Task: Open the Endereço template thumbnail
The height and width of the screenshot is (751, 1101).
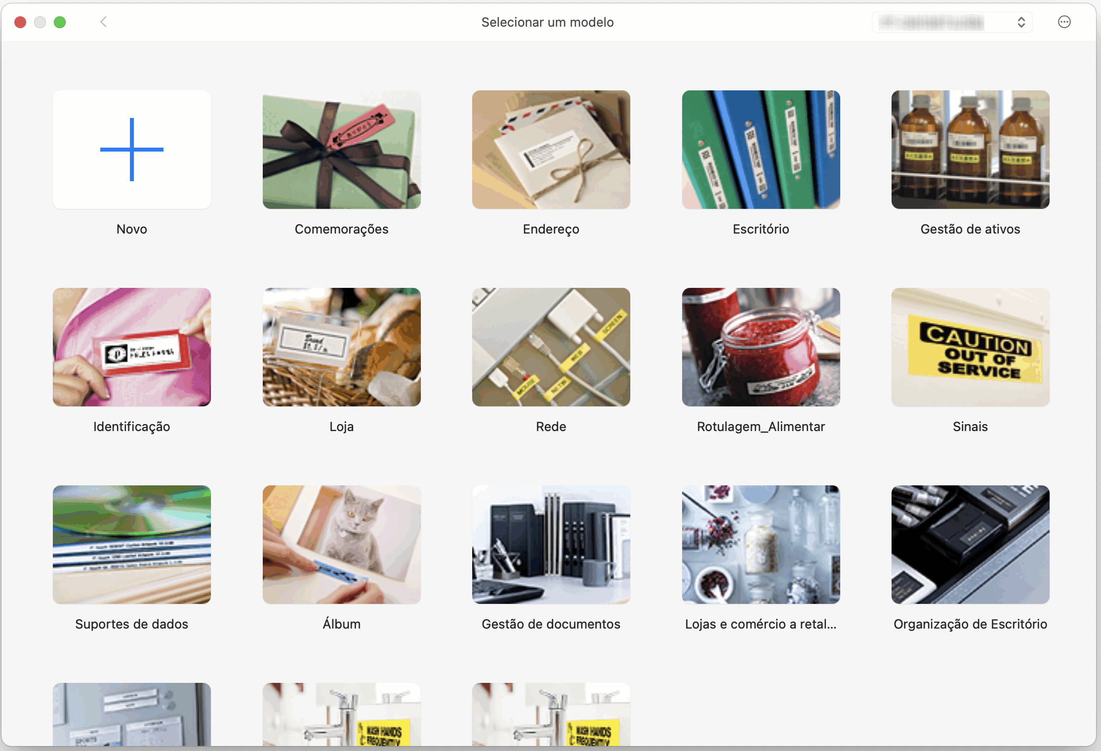Action: click(x=551, y=150)
